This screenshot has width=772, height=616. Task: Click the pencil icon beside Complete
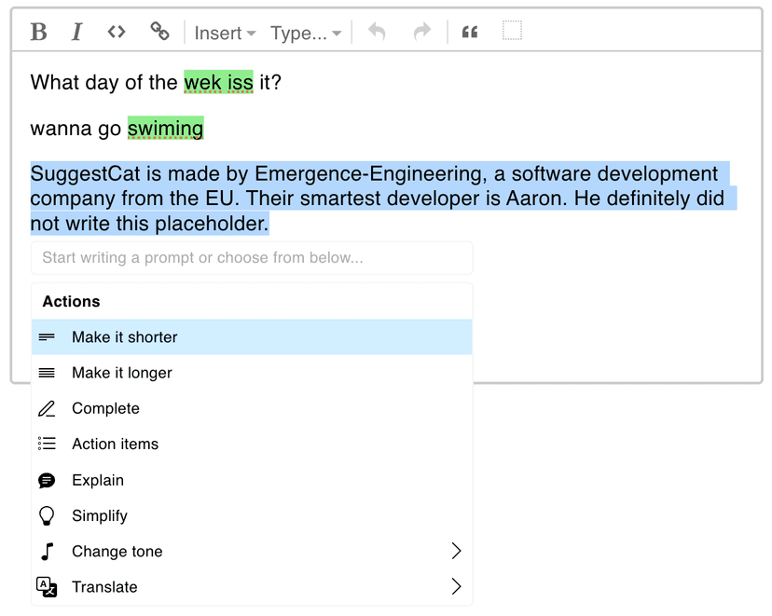[47, 409]
